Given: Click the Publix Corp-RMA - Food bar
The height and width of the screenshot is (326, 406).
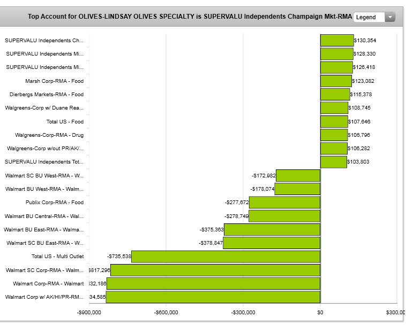Looking at the screenshot, I should coord(284,203).
